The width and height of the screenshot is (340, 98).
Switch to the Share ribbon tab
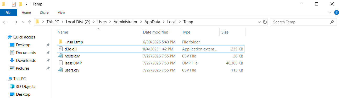coord(44,12)
